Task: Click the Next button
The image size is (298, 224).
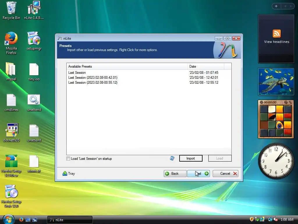Action: 198,174
